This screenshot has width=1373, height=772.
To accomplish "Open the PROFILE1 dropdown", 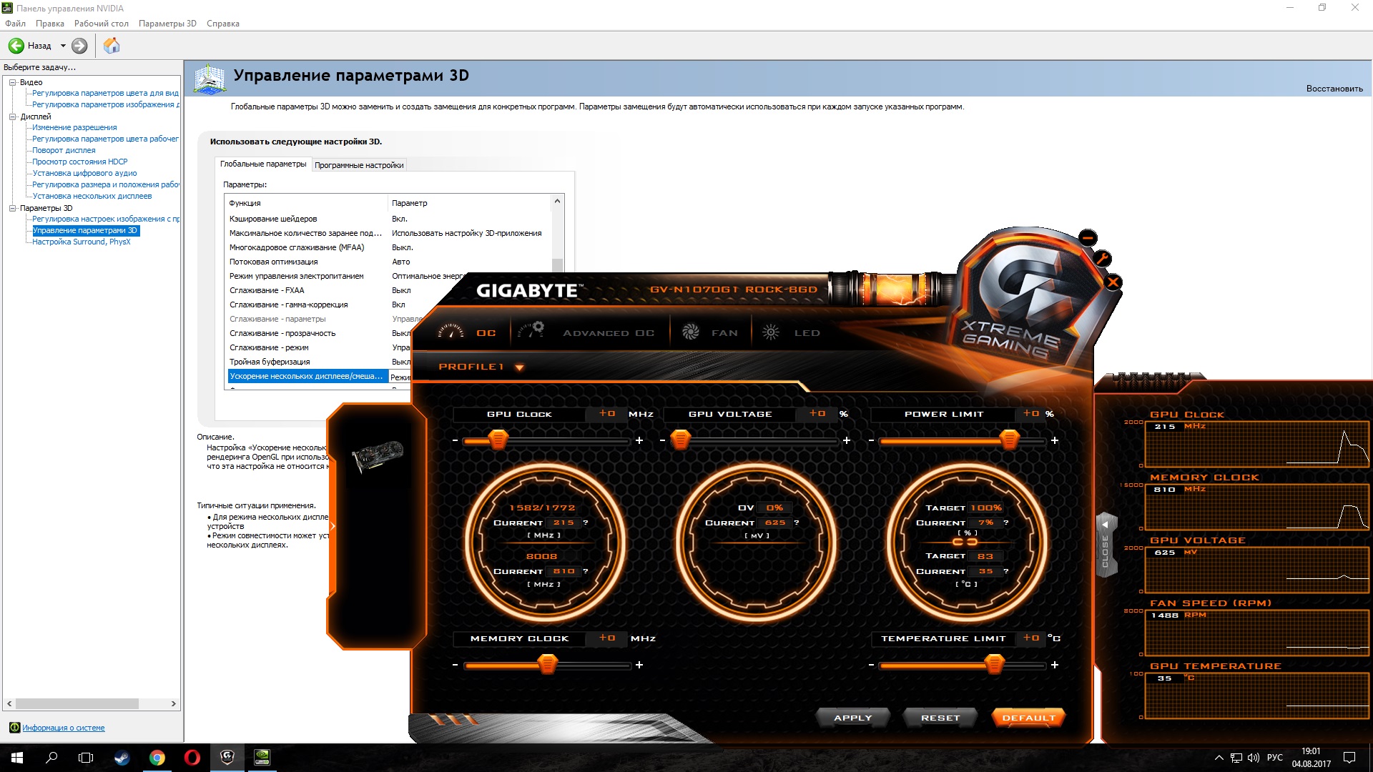I will click(x=519, y=367).
